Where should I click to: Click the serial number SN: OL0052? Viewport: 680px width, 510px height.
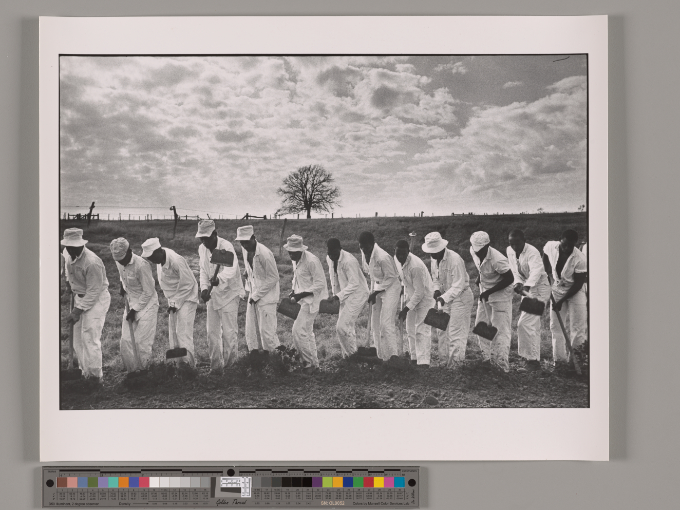333,503
